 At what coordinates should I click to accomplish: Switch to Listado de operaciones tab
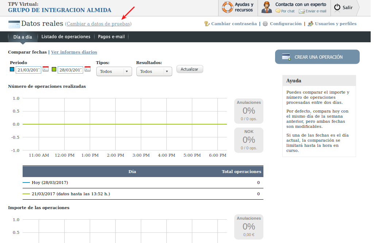point(66,37)
